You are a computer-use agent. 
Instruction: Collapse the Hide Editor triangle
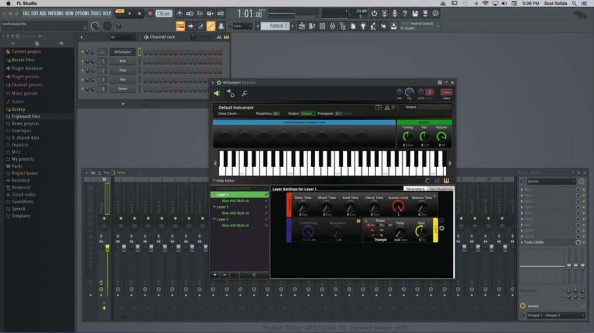[214, 181]
